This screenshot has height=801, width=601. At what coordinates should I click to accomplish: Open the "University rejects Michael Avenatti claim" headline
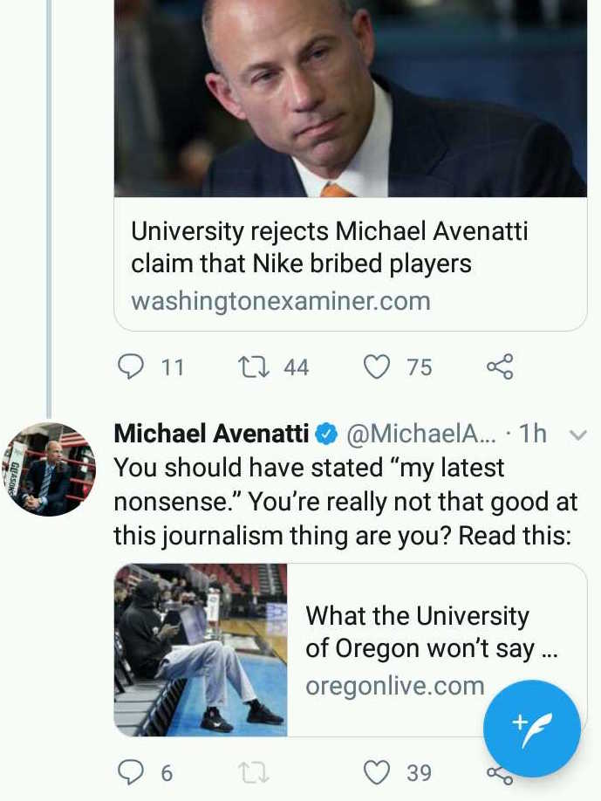point(330,247)
